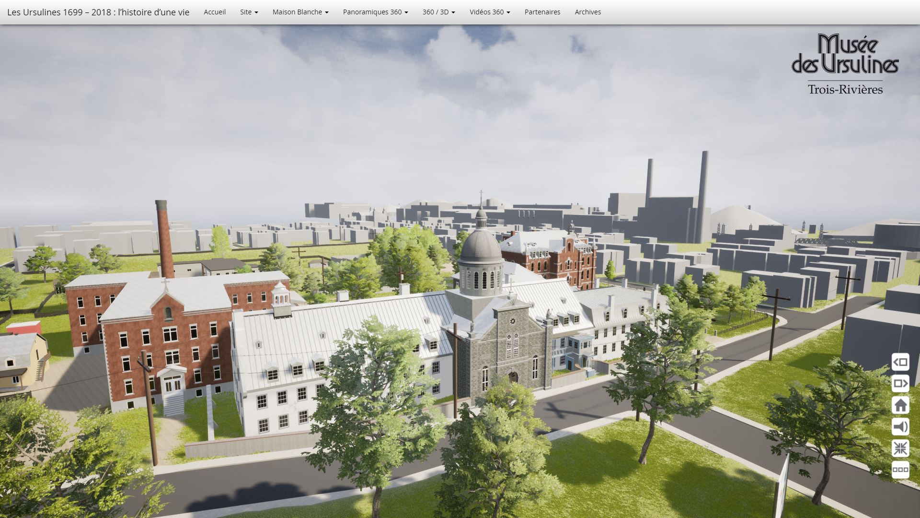The image size is (920, 518).
Task: Go to next scene with right-arrow icon
Action: pos(900,384)
